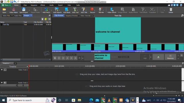Image resolution: width=184 pixels, height=103 pixels.
Task: Open the Audio ribbon tab
Action: click(51, 5)
